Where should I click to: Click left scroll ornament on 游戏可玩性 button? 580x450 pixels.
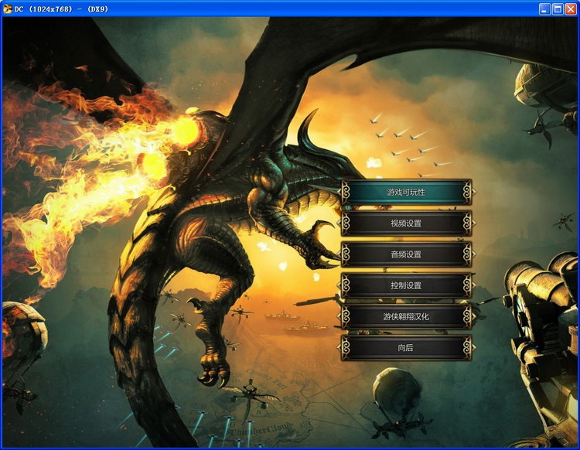tap(346, 193)
